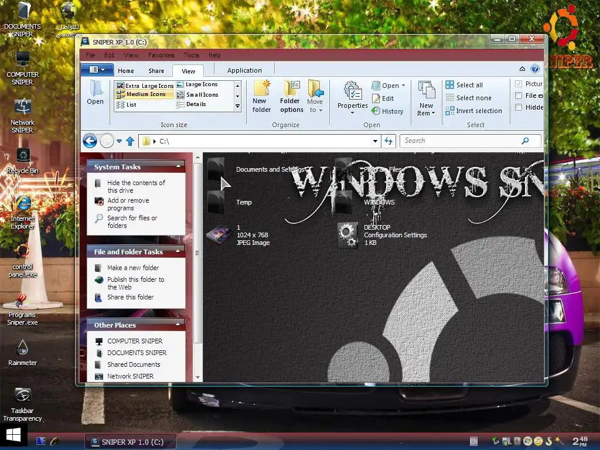Select the DESKTOP Configuration Settings file

(383, 235)
